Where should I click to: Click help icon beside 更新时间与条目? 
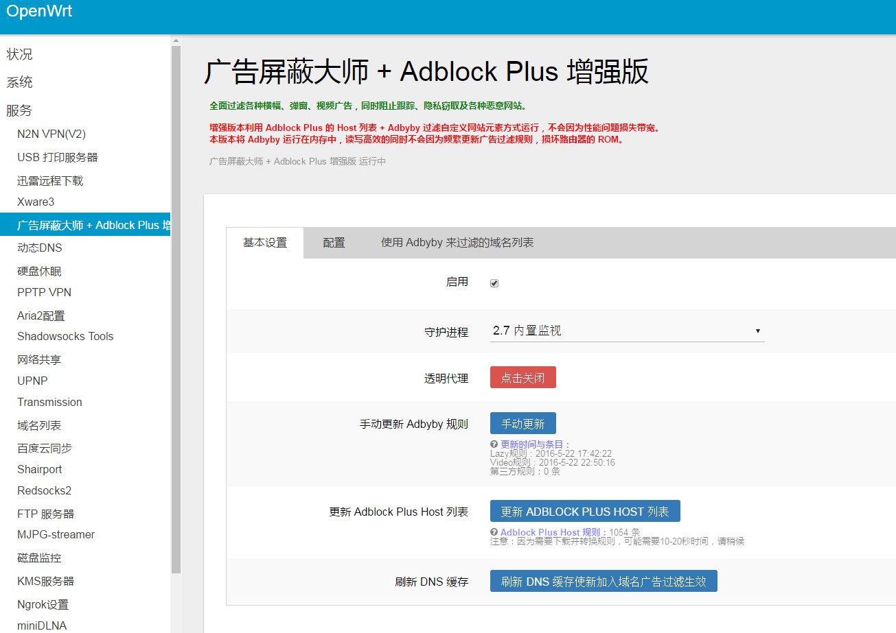coord(494,444)
